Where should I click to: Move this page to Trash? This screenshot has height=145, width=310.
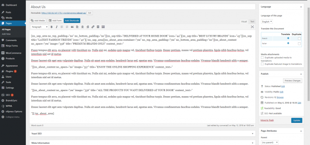tap(267, 120)
